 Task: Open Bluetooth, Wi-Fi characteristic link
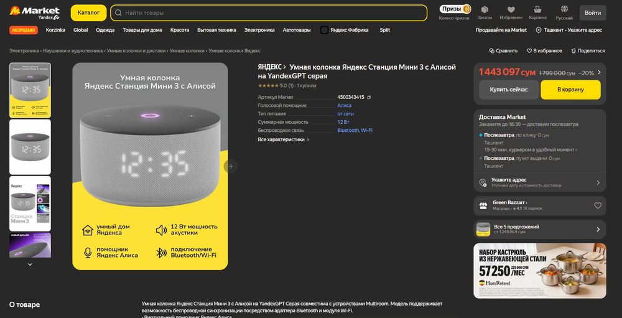[x=355, y=131]
